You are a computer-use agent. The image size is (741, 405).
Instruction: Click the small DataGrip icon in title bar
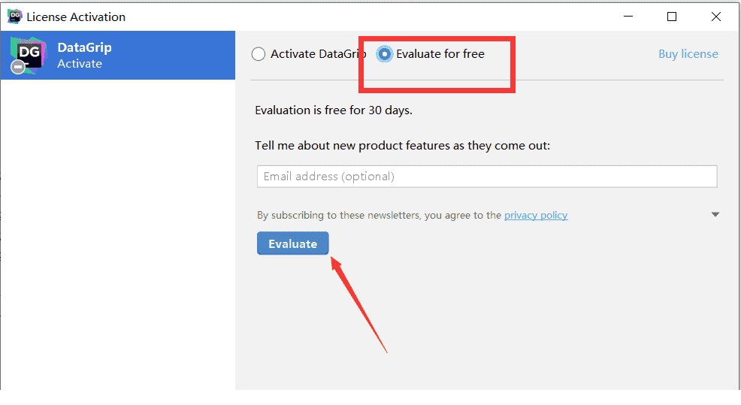[14, 17]
